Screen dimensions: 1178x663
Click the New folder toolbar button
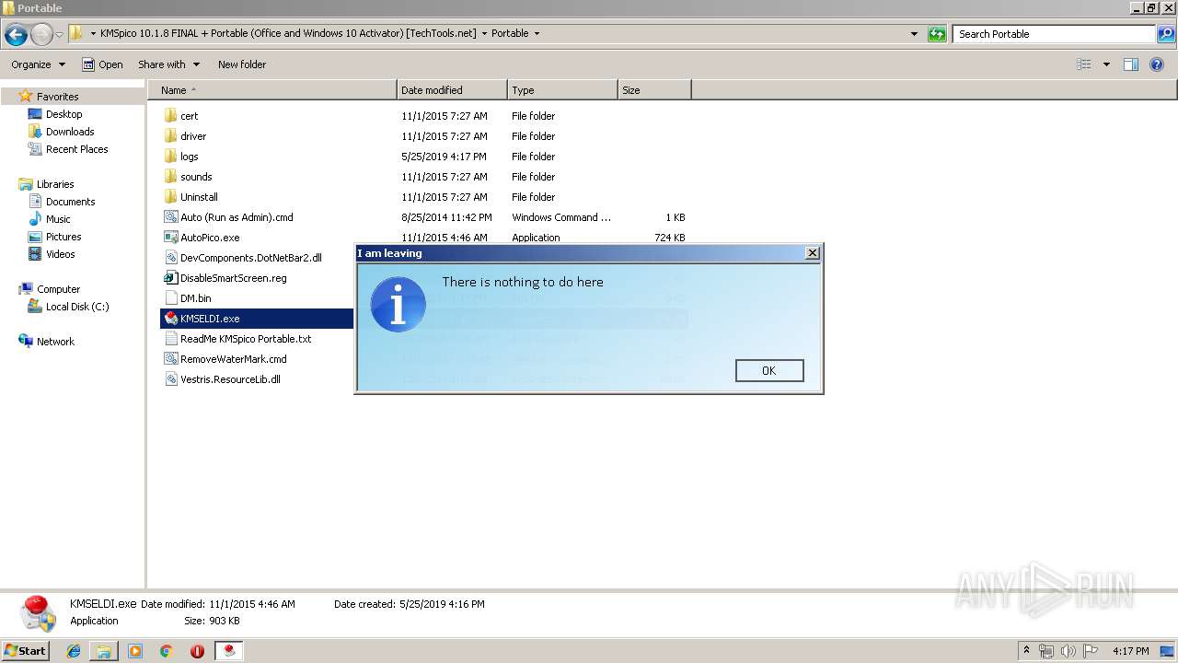coord(242,64)
